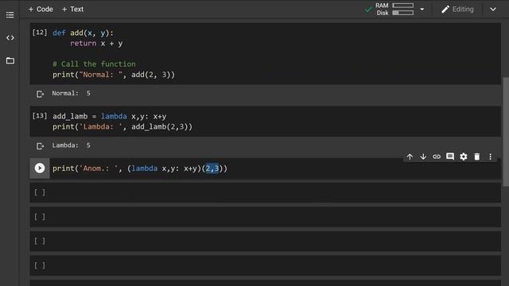The height and width of the screenshot is (286, 509).
Task: Click the 'def add(x, y):' code line
Action: click(83, 33)
